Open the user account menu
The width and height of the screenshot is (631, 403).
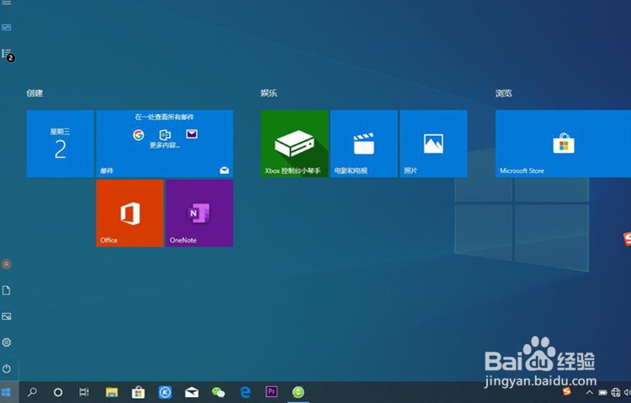click(x=7, y=264)
